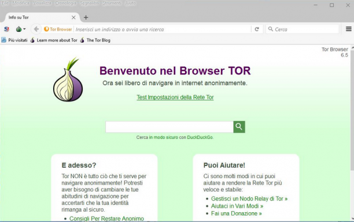This screenshot has width=354, height=222.
Task: Focus the Cerca search box
Action: coord(303,29)
